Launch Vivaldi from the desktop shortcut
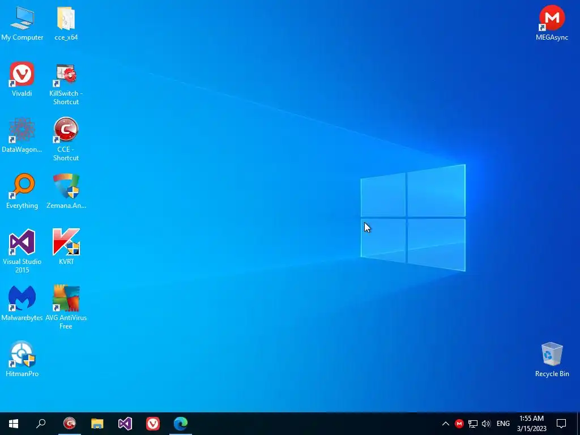This screenshot has width=580, height=435. (x=22, y=79)
